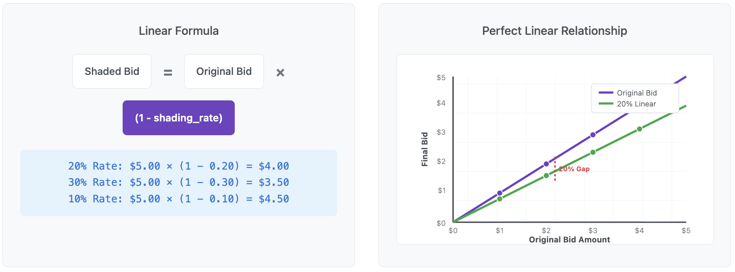Click the green data point at $4
Image resolution: width=735 pixels, height=272 pixels.
pos(639,129)
